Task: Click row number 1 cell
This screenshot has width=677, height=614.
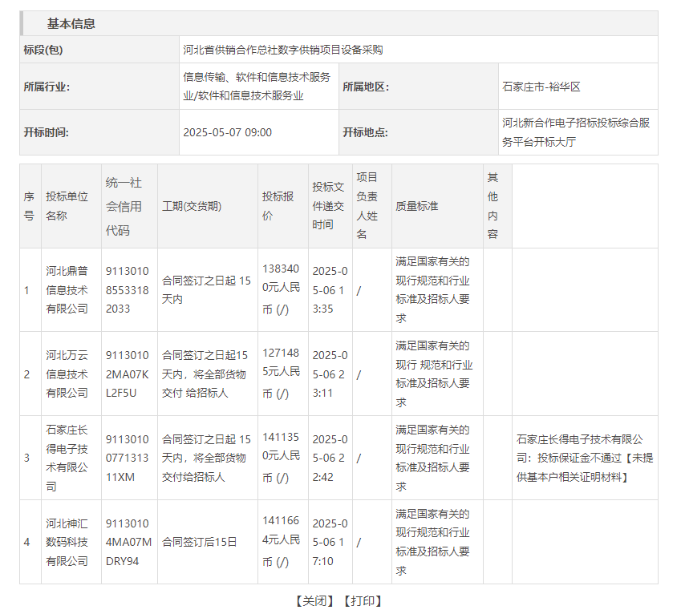Action: [30, 290]
